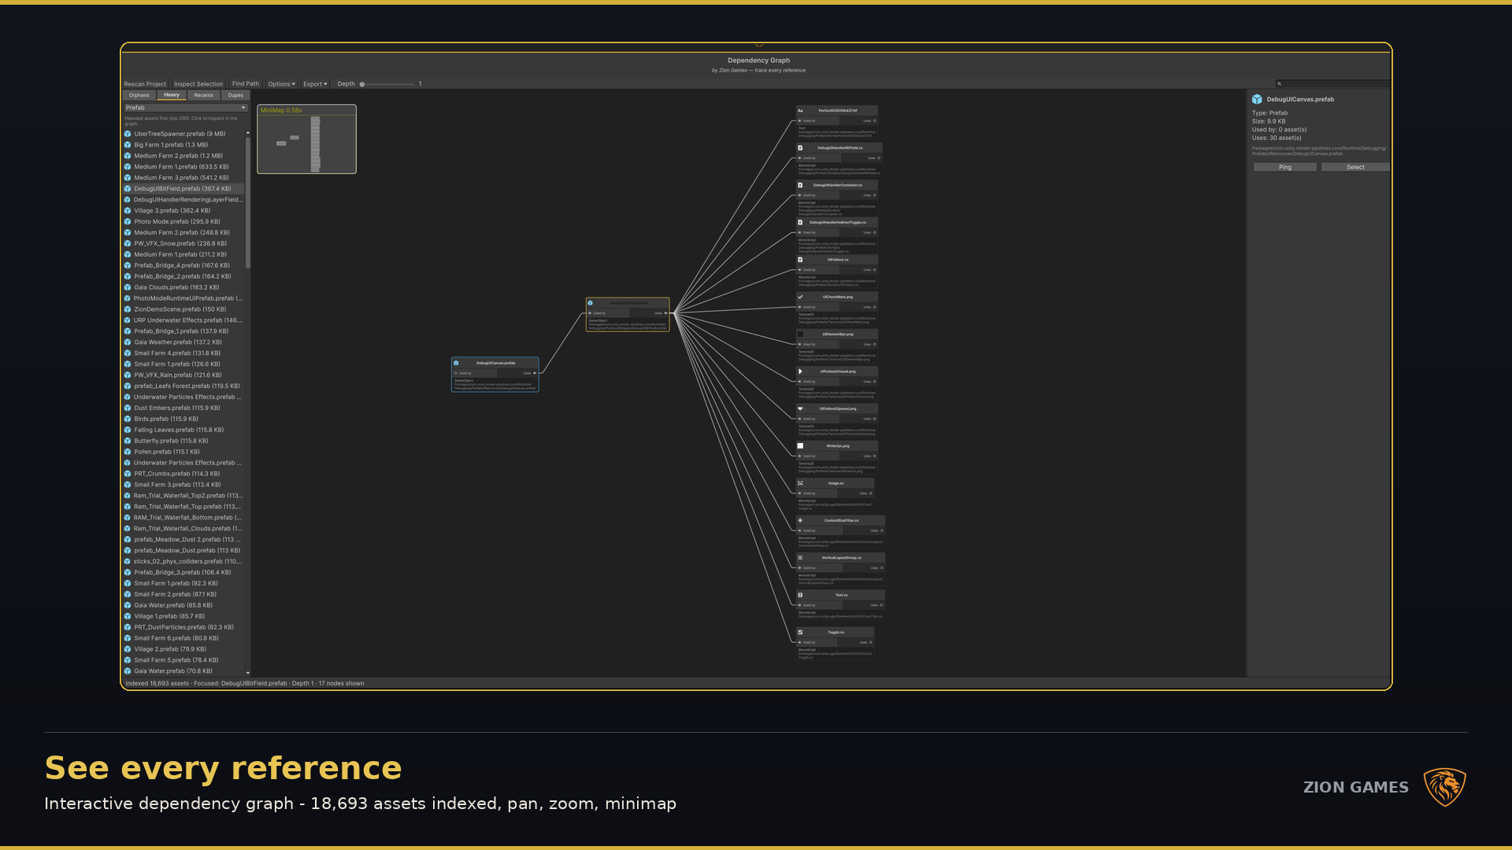1512x850 pixels.
Task: Select Village 3.prefab (362.4 KB) in list
Action: pos(183,211)
